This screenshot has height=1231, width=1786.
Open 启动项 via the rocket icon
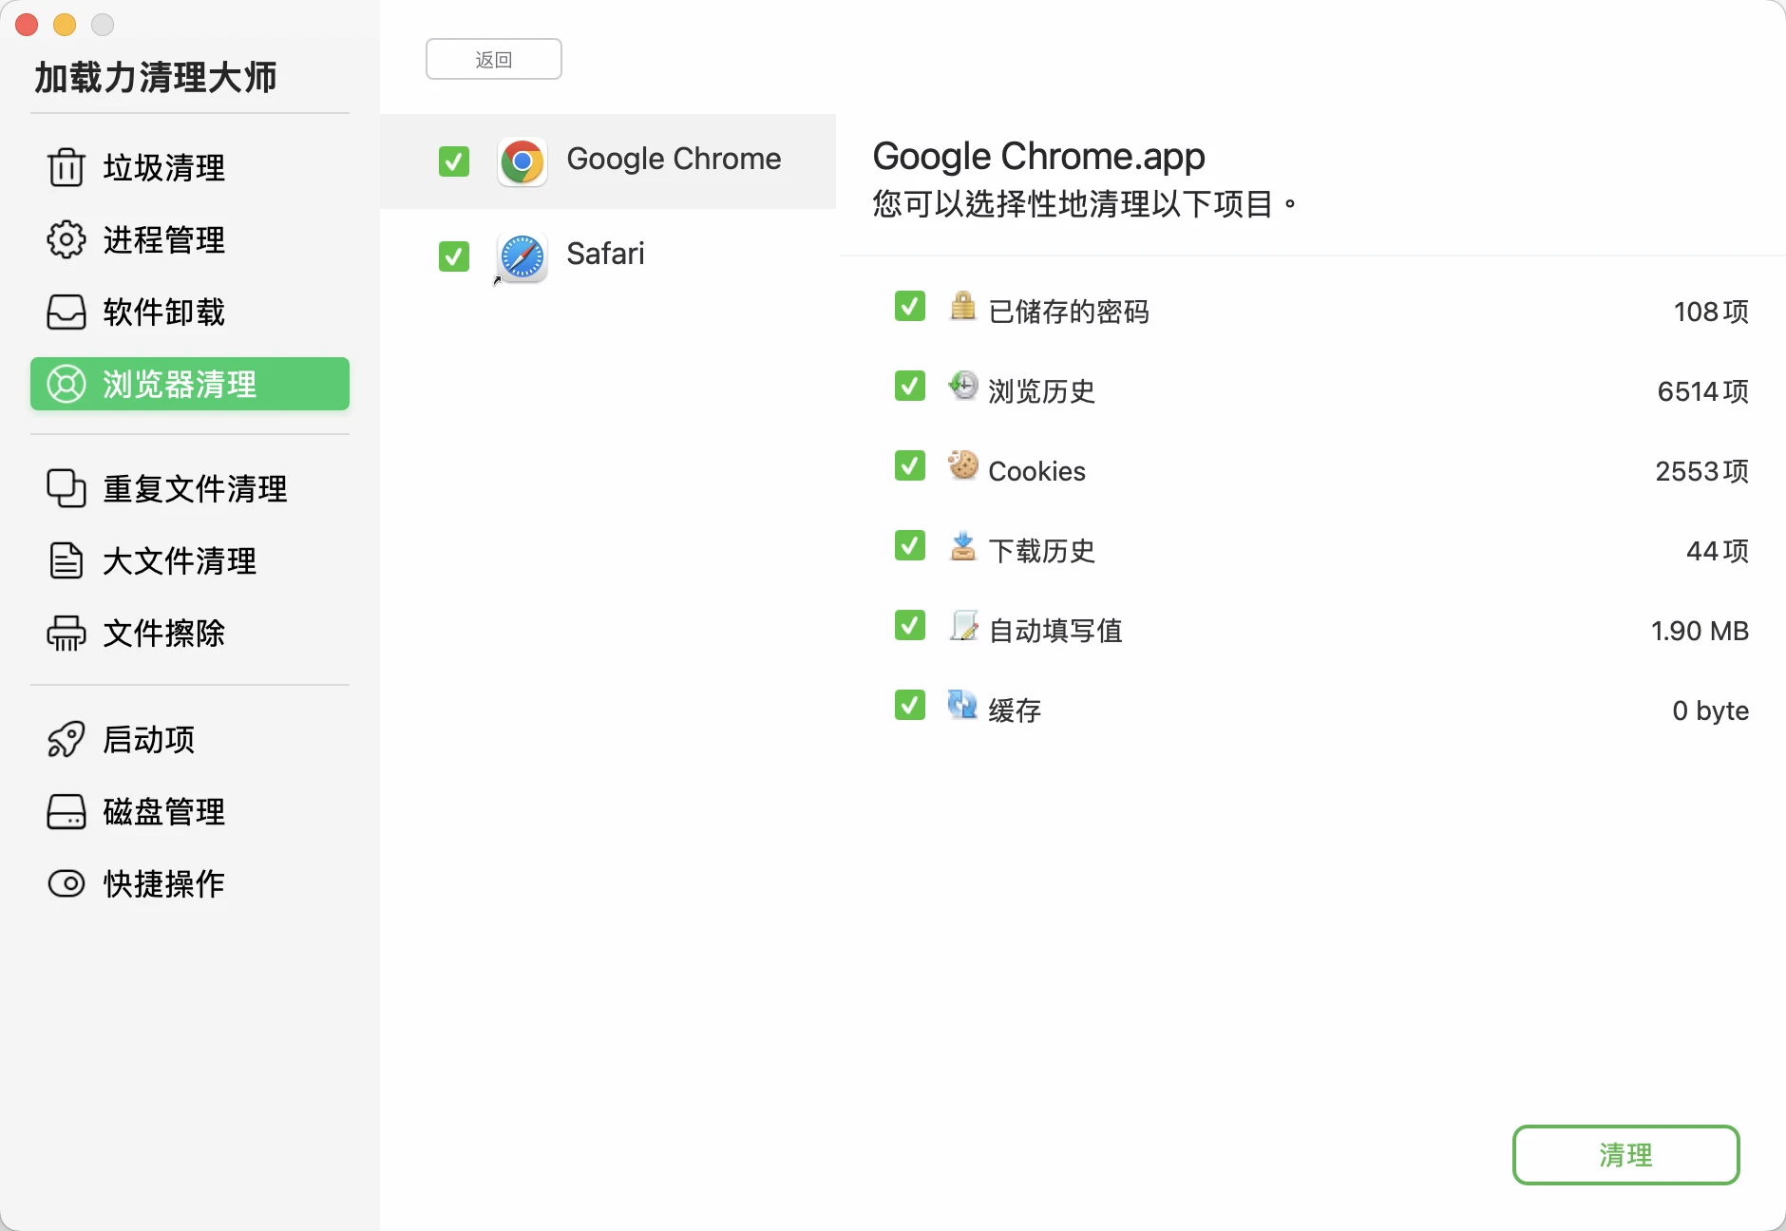(65, 739)
